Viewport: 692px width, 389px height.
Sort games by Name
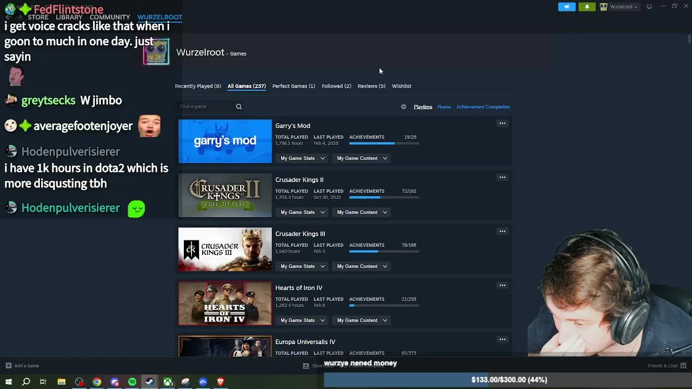pos(444,107)
